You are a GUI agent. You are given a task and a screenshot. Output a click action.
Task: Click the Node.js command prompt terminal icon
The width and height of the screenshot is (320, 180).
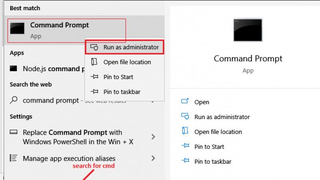click(x=14, y=68)
